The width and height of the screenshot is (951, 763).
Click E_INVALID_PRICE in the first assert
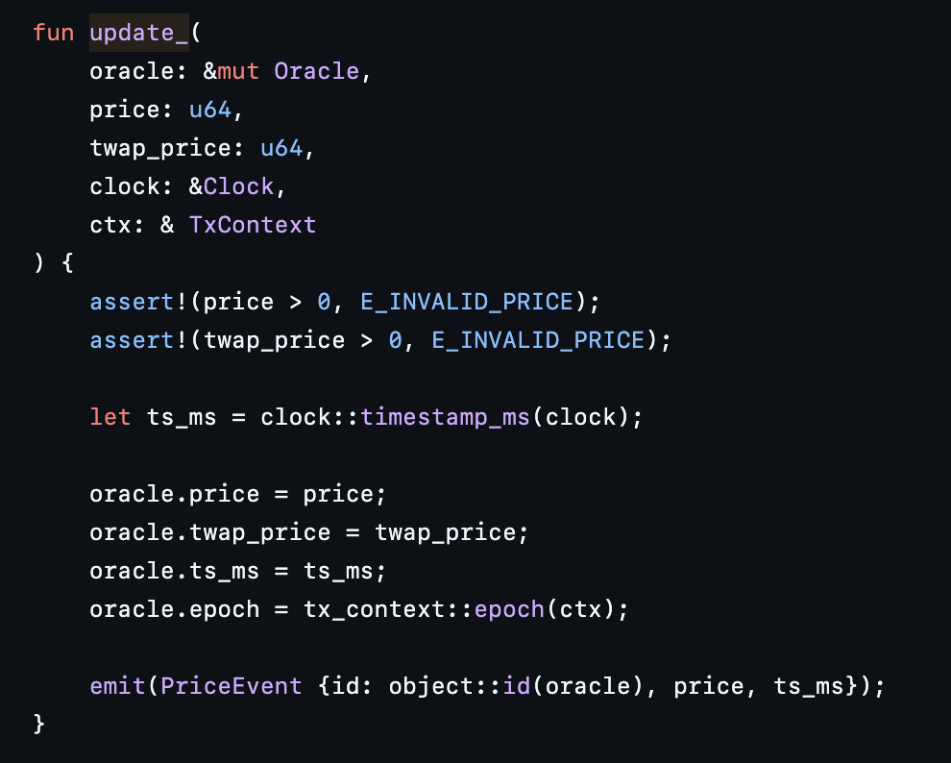[x=467, y=302]
